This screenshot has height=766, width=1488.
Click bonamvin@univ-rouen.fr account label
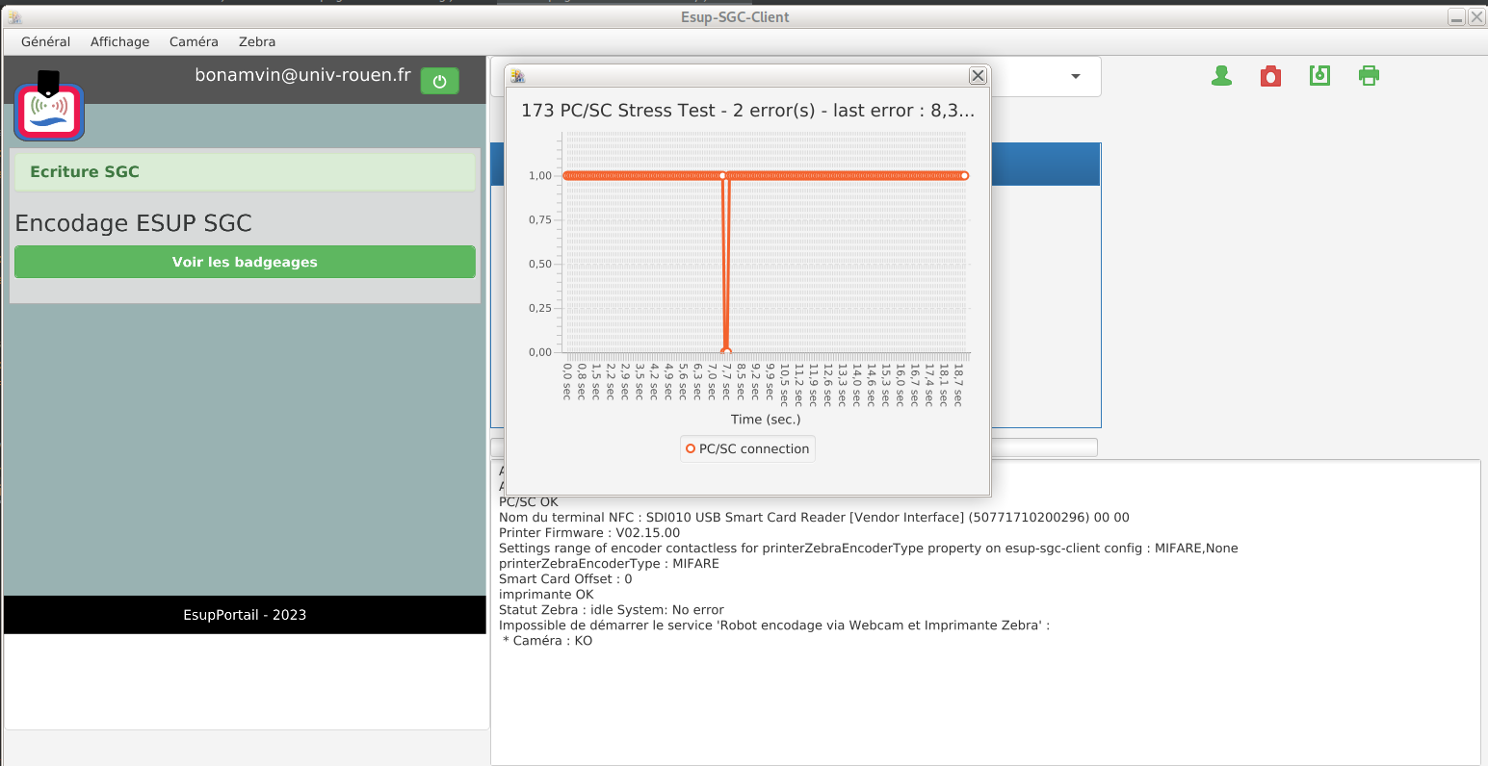point(302,75)
